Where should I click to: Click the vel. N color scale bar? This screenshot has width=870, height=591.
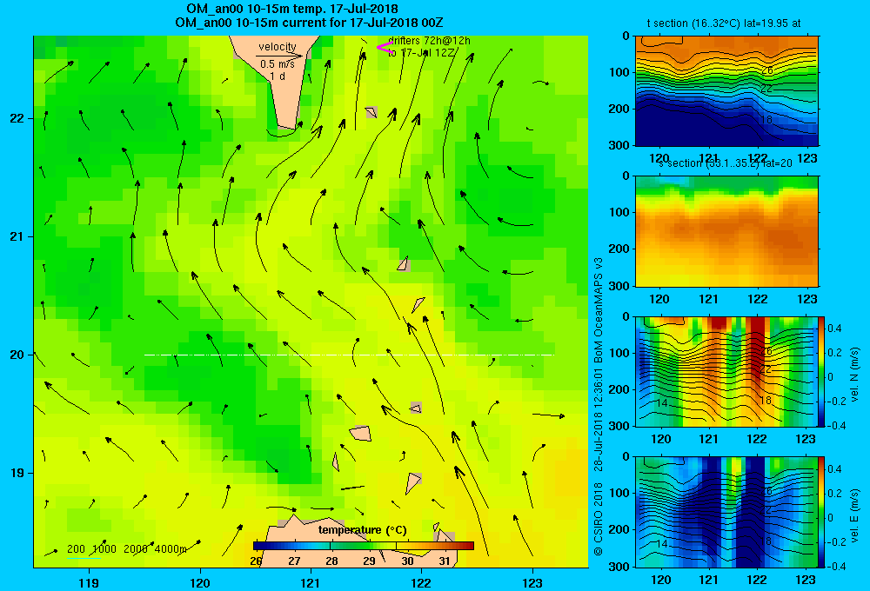(821, 371)
